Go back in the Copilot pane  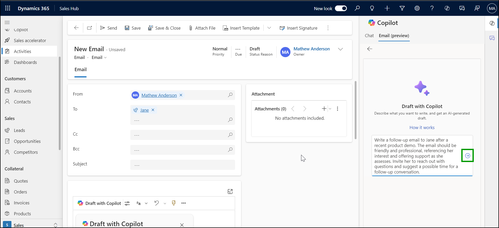point(370,49)
